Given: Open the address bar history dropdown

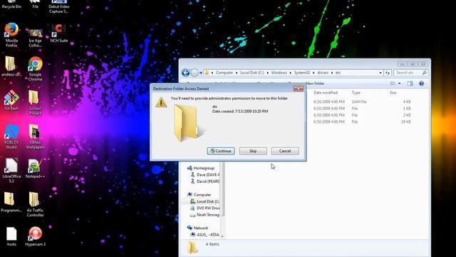Looking at the screenshot, I should [380, 73].
